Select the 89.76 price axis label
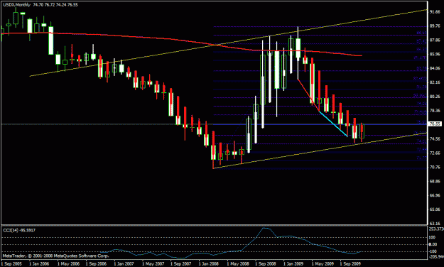The height and width of the screenshot is (267, 444). [435, 26]
